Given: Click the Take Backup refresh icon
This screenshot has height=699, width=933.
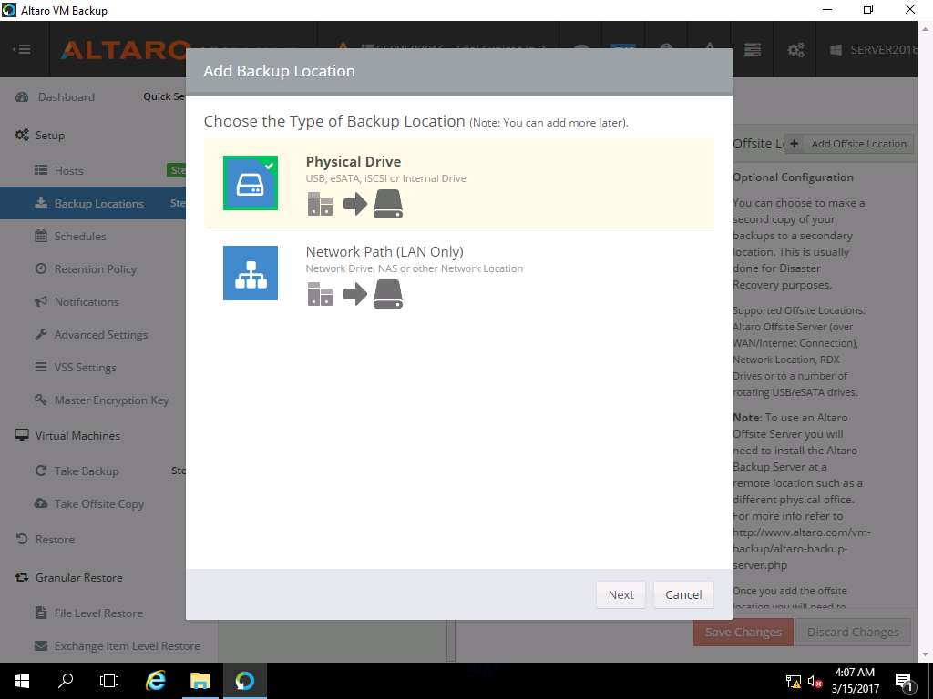Looking at the screenshot, I should tap(41, 471).
